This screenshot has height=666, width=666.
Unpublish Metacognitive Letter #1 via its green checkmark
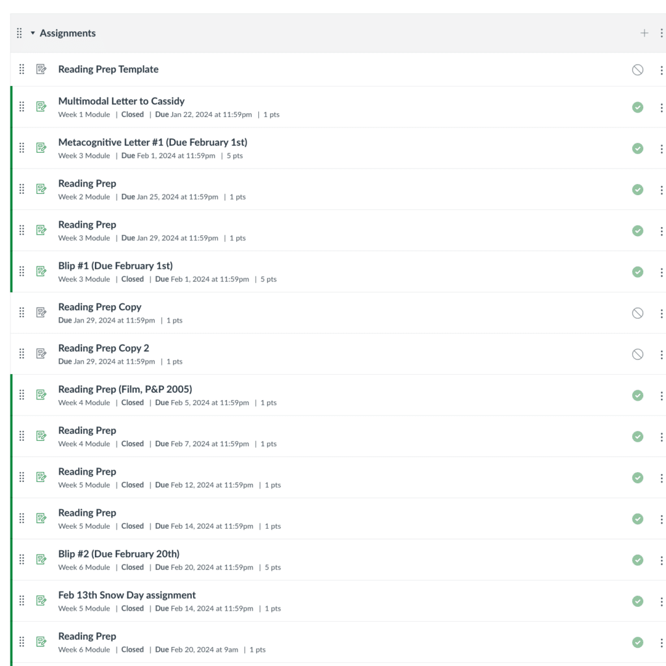pyautogui.click(x=637, y=148)
